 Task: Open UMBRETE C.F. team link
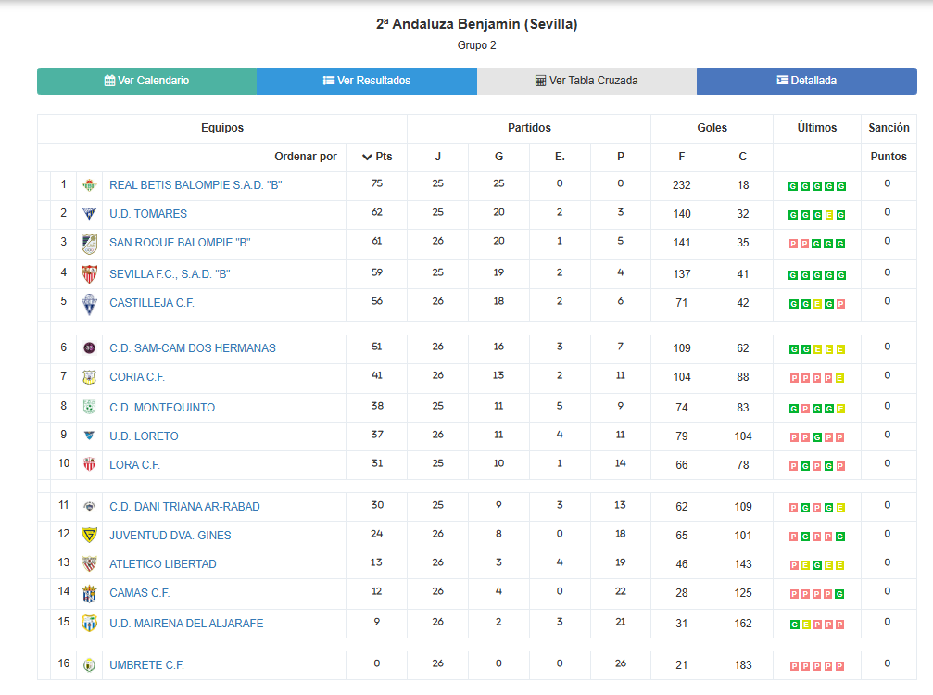pos(147,665)
